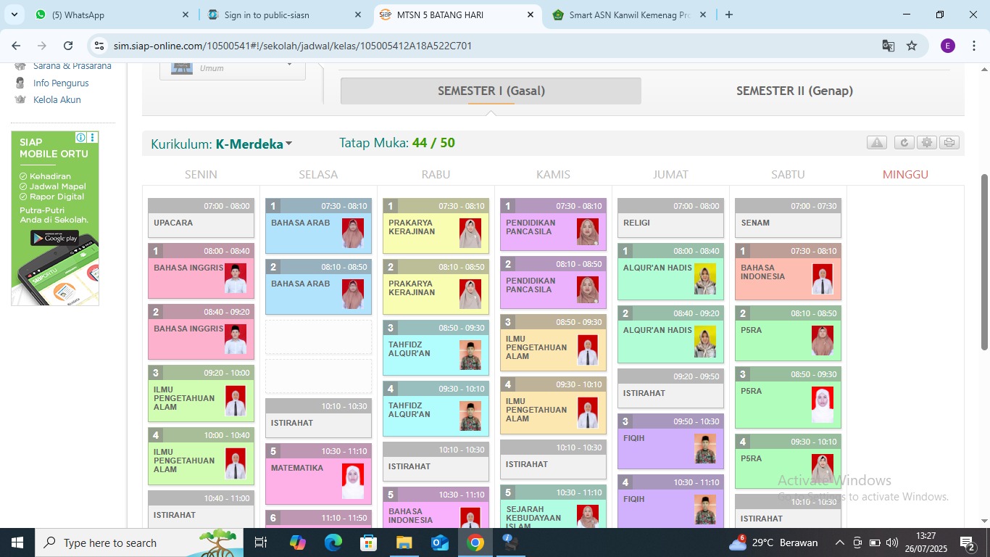Screen dimensions: 990x557
Task: Open File Explorer from the taskbar
Action: [x=404, y=542]
